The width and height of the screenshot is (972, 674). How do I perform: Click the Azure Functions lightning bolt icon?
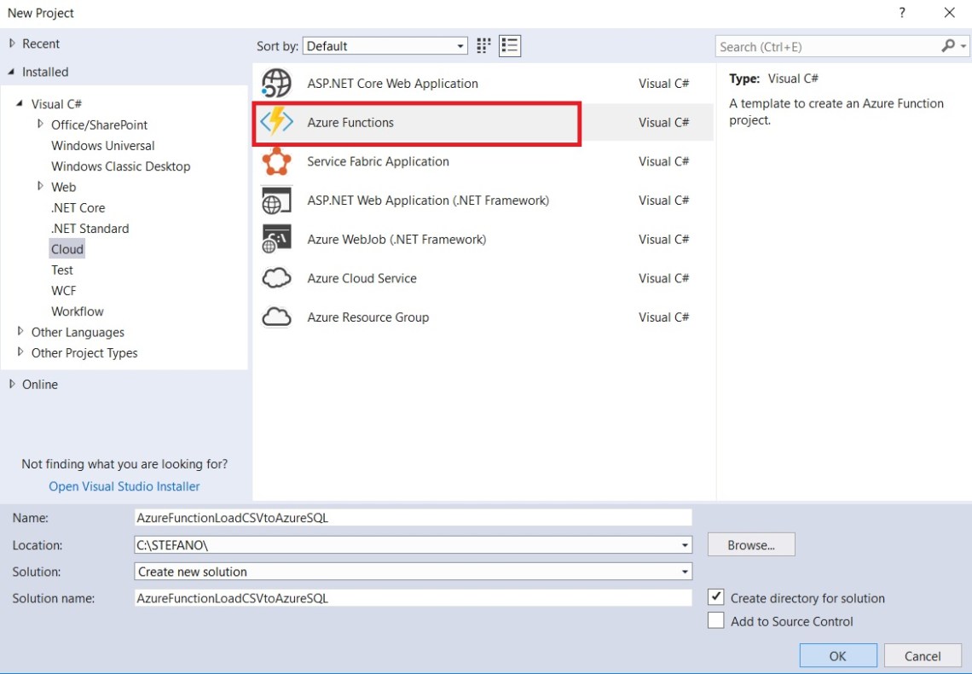pos(275,122)
